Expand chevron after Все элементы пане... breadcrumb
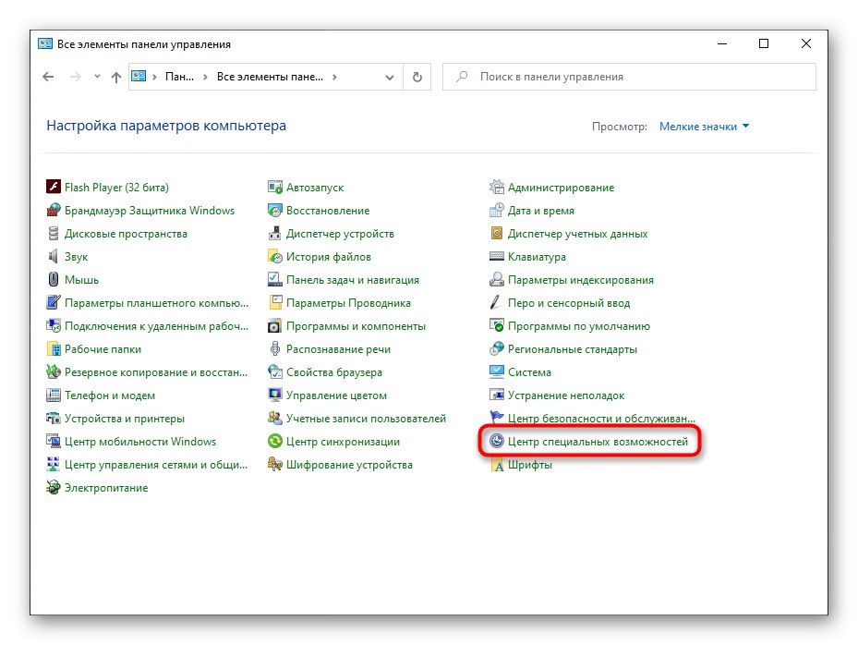This screenshot has height=645, width=858. point(333,78)
